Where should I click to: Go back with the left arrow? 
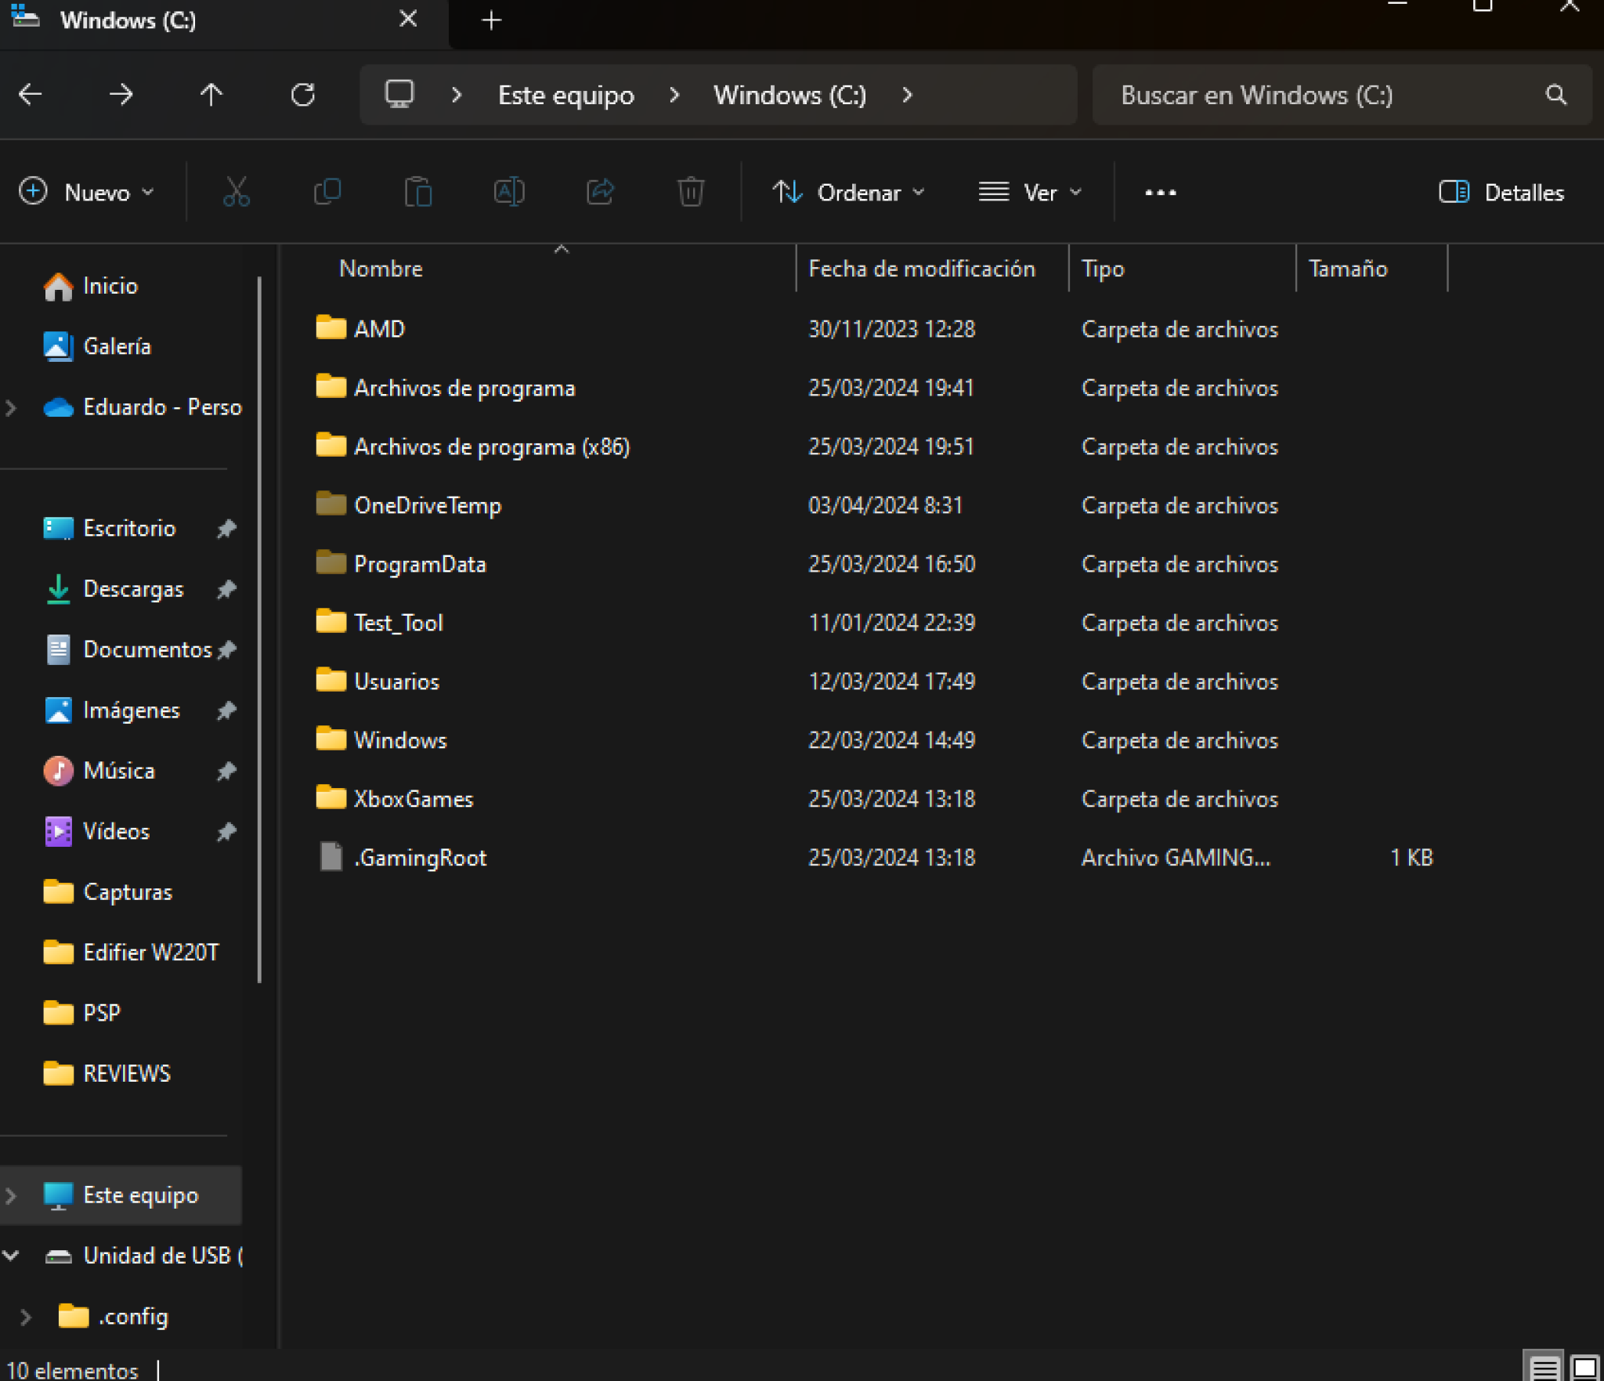pyautogui.click(x=31, y=95)
